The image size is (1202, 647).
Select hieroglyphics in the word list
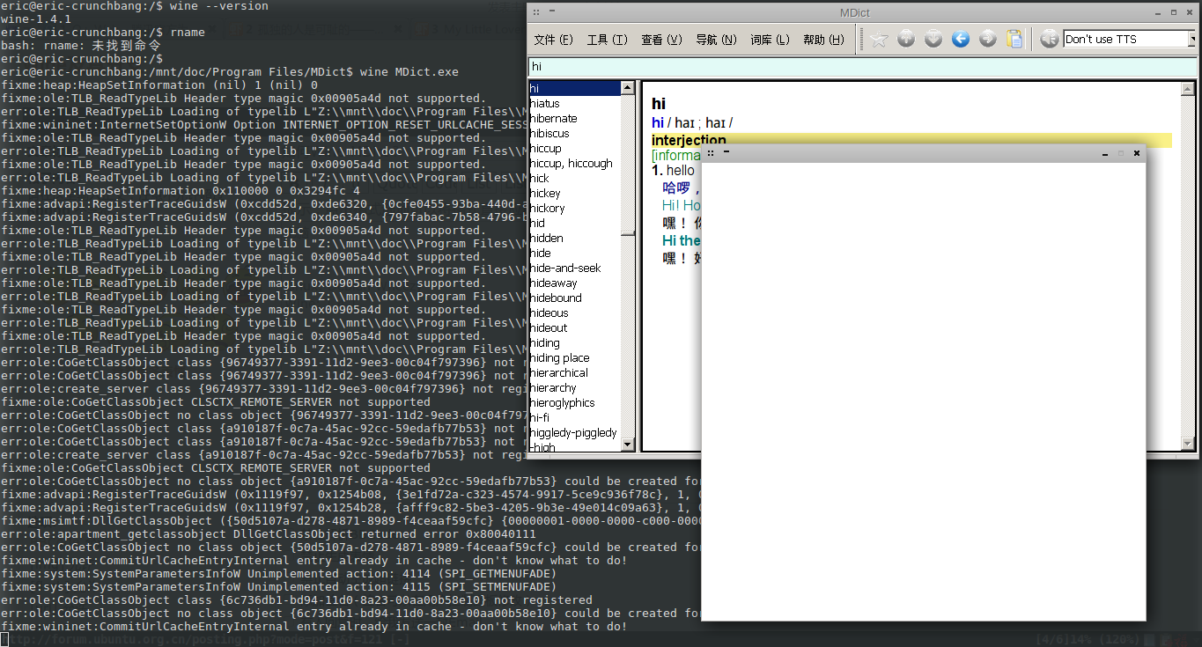pos(562,402)
